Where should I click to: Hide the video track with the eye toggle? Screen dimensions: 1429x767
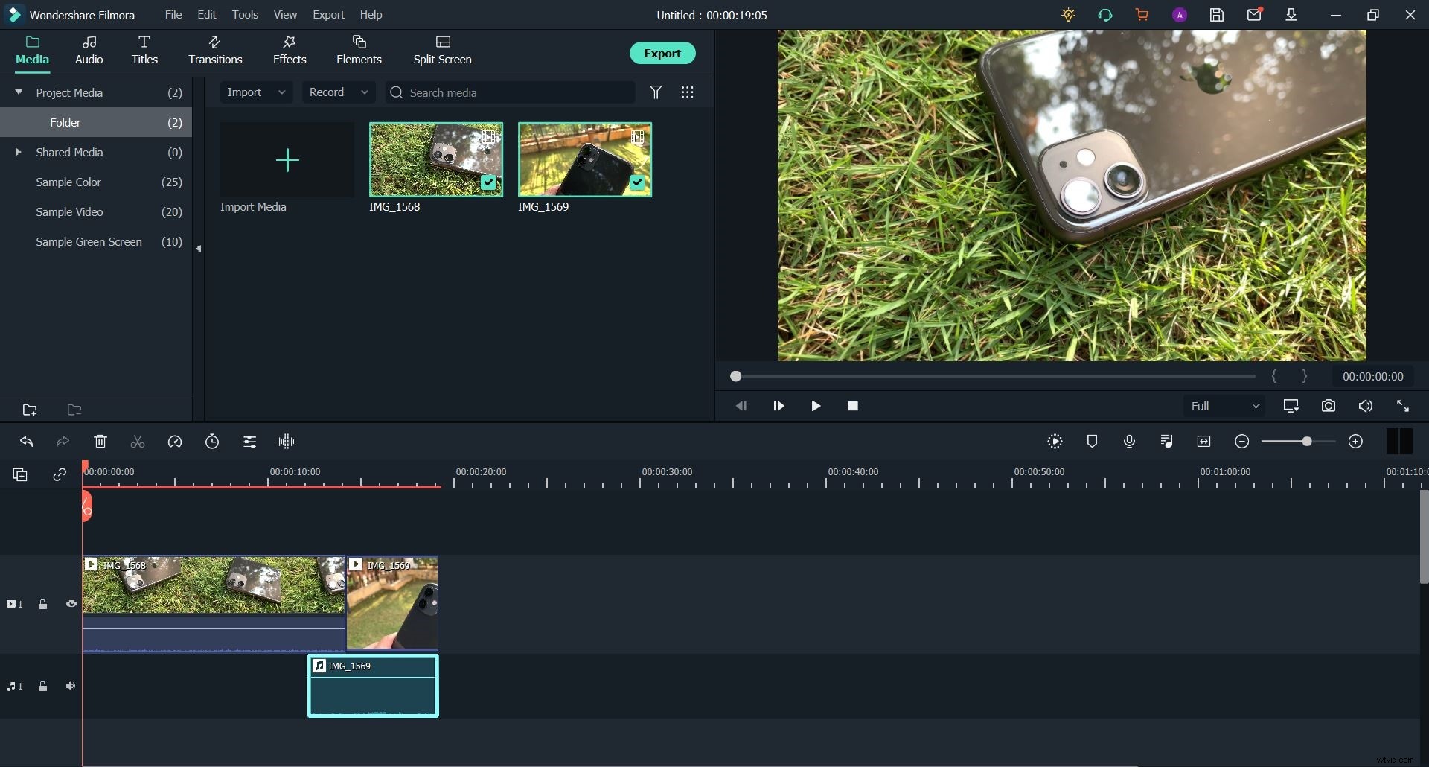click(x=71, y=605)
